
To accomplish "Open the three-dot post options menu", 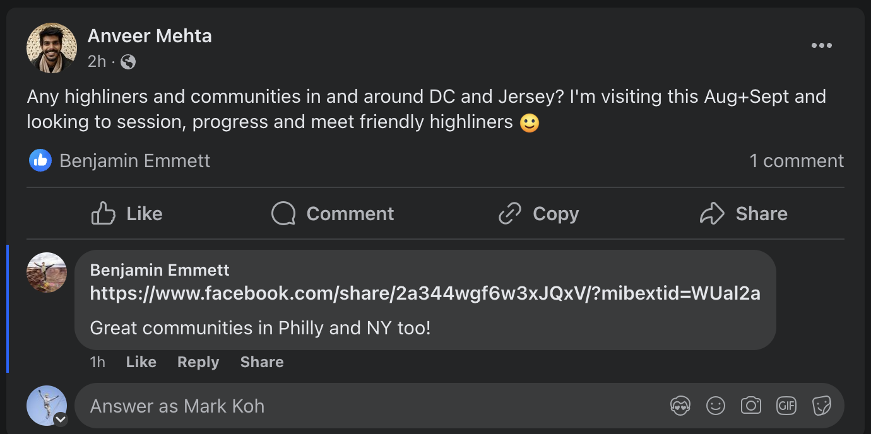I will point(821,45).
